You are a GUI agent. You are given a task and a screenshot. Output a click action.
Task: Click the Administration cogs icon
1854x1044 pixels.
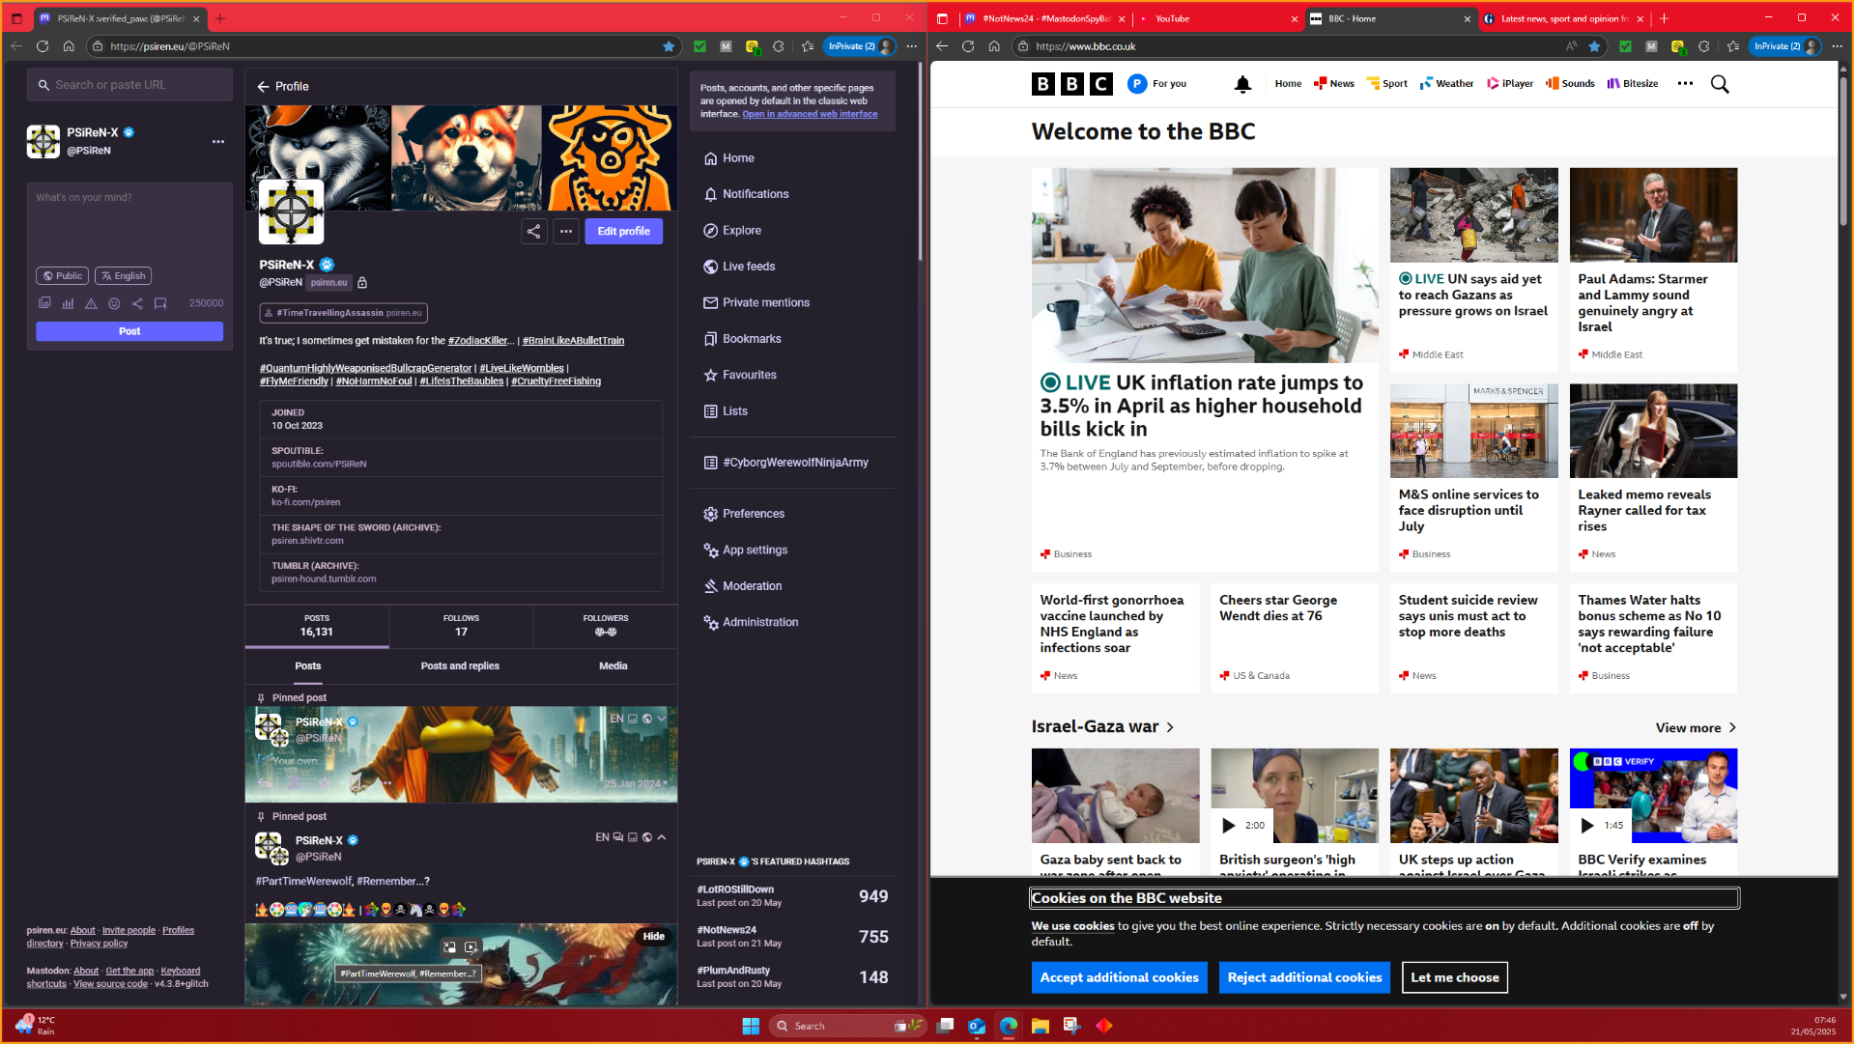click(711, 623)
